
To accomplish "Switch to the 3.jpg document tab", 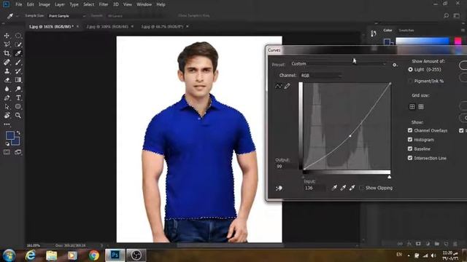I will point(162,26).
